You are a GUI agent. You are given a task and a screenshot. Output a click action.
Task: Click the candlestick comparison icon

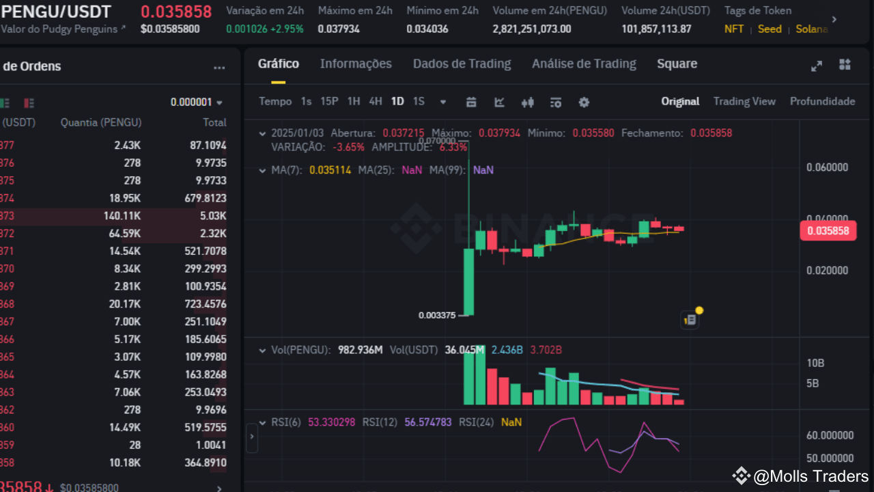[x=527, y=102]
